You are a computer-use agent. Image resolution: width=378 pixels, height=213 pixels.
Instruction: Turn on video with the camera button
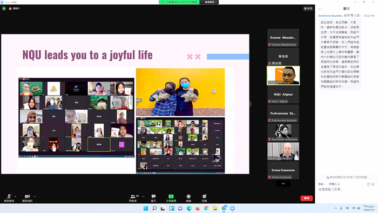27,198
